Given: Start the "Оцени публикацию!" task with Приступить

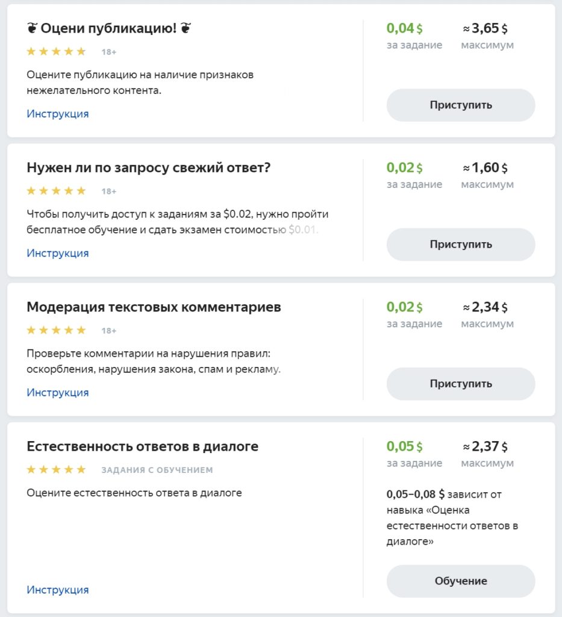Looking at the screenshot, I should pos(461,105).
